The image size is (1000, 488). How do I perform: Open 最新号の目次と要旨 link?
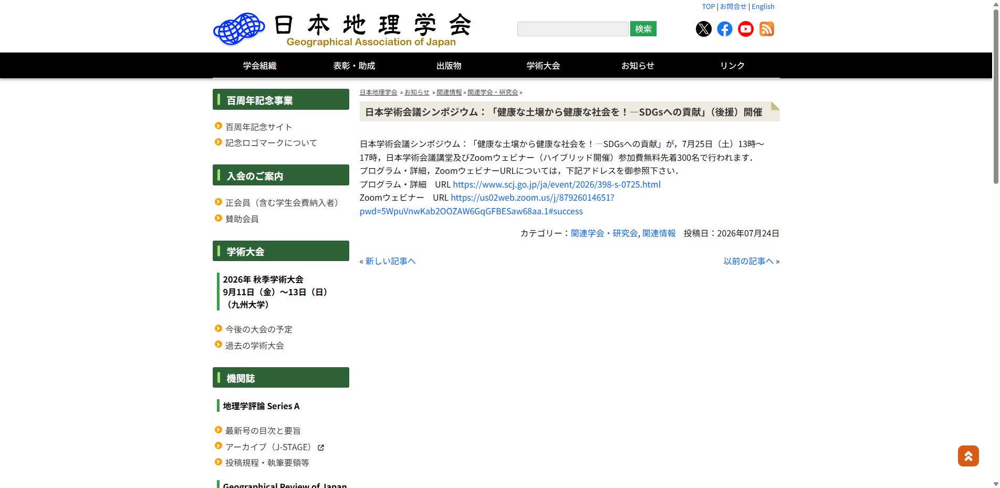point(263,431)
